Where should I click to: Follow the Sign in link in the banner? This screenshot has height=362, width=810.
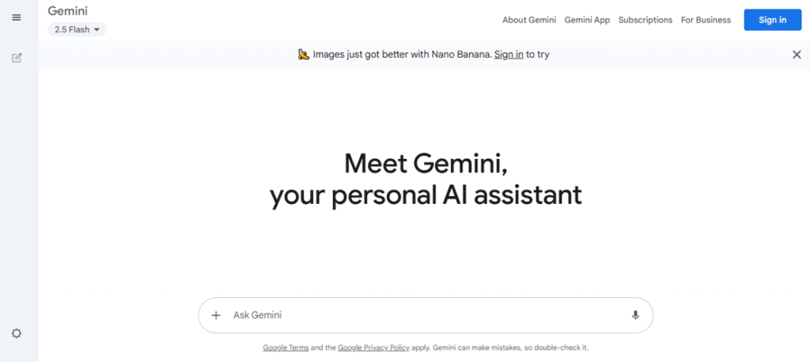509,55
